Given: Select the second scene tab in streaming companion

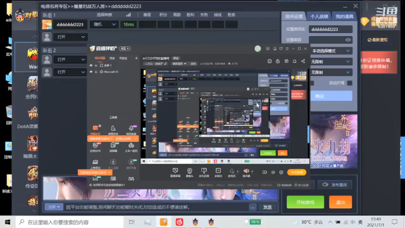Looking at the screenshot, I should pos(112,58).
